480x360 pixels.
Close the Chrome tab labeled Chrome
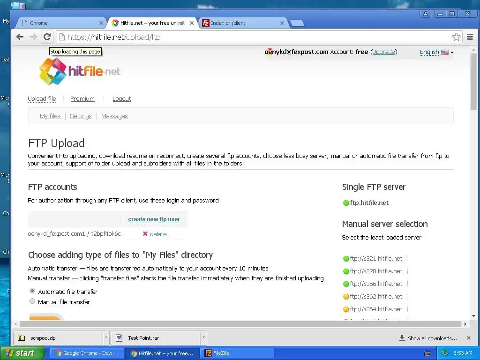point(101,23)
